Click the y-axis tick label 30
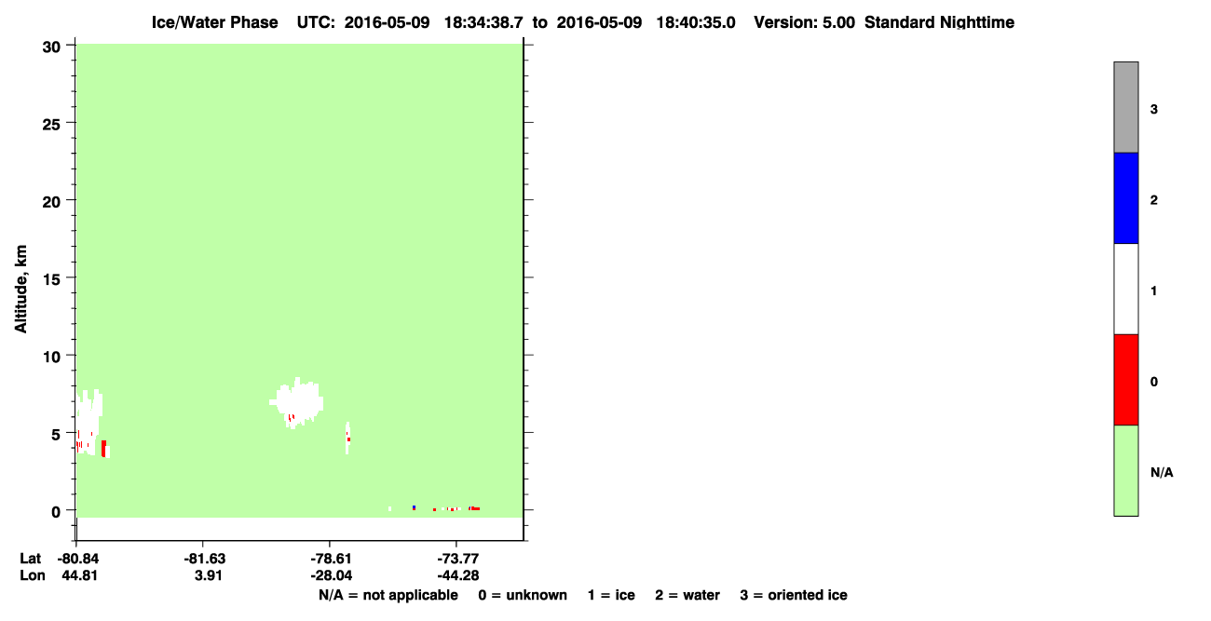Image resolution: width=1211 pixels, height=621 pixels. tap(54, 46)
